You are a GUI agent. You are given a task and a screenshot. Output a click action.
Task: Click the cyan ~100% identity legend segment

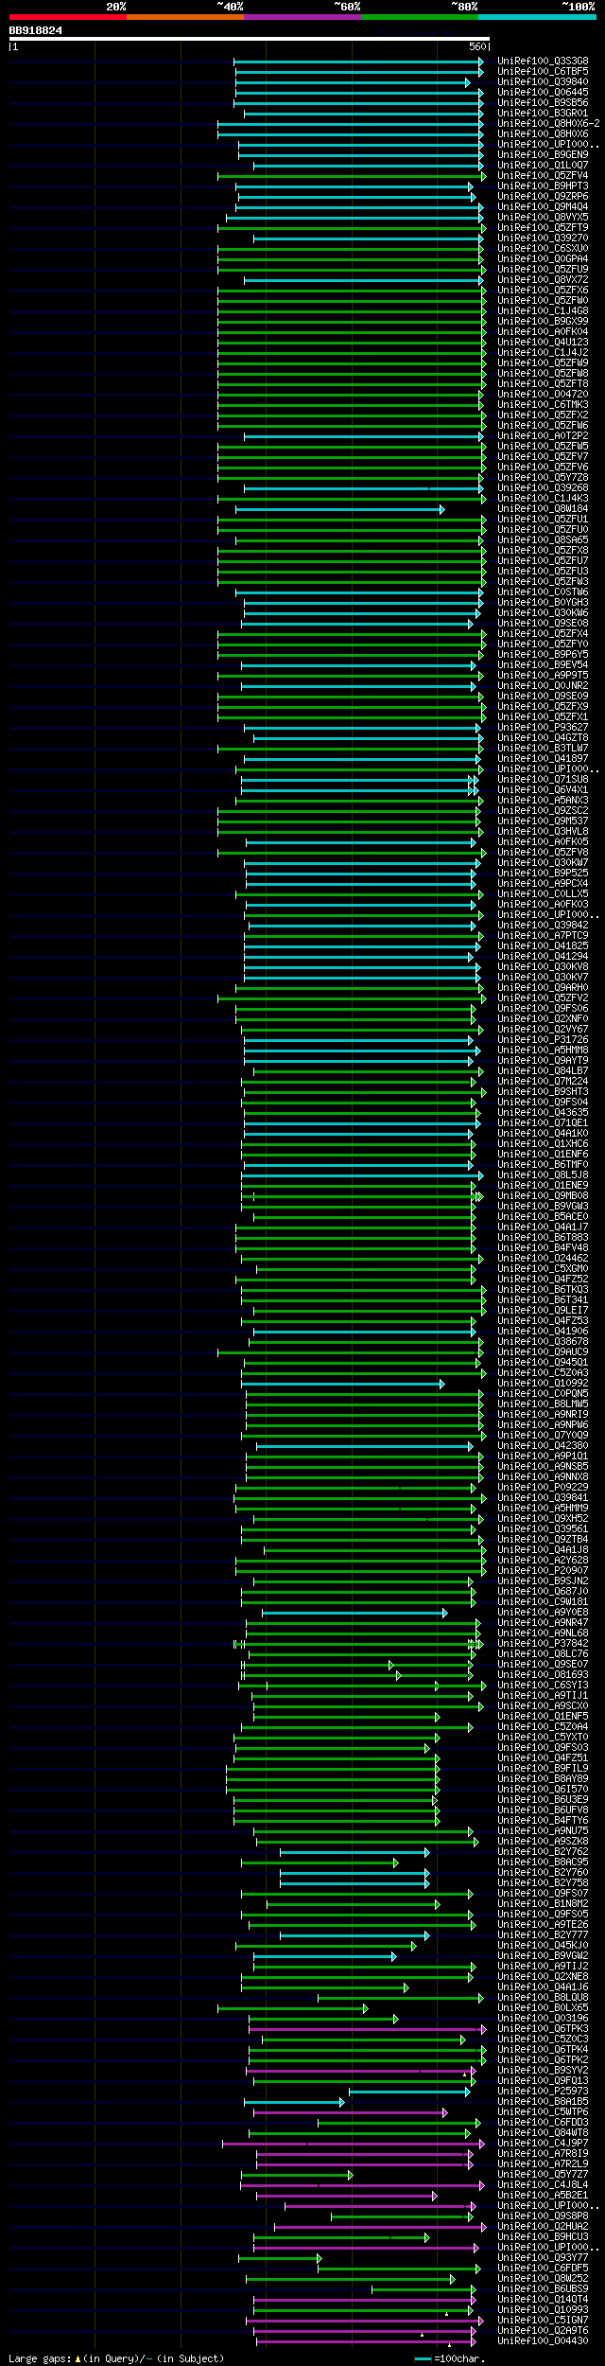(536, 17)
